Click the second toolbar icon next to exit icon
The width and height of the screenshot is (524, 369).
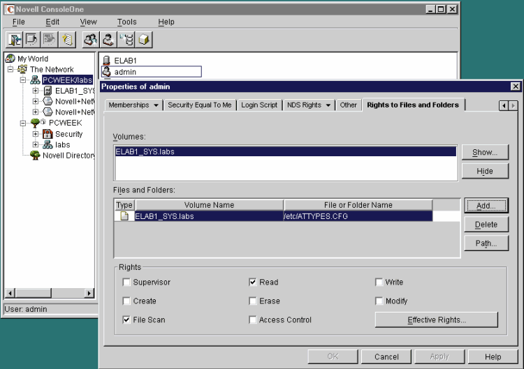[31, 40]
